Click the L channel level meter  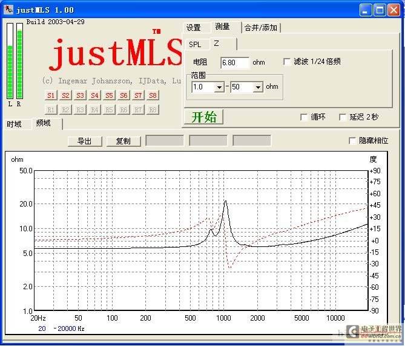(10, 61)
